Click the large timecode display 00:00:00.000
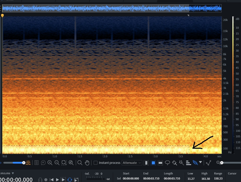 click(x=16, y=179)
